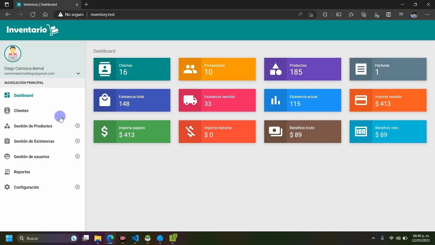Screen dimensions: 435x245
Task: Expand Gestión de Existencias plus button
Action: click(77, 141)
